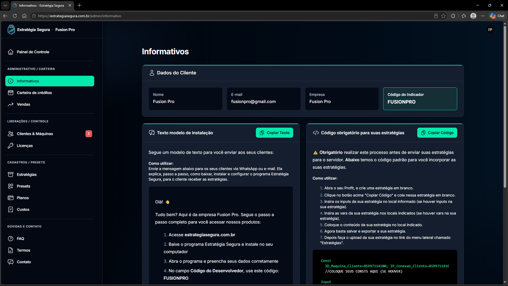
Task: Open the FP user avatar menu
Action: click(x=490, y=30)
